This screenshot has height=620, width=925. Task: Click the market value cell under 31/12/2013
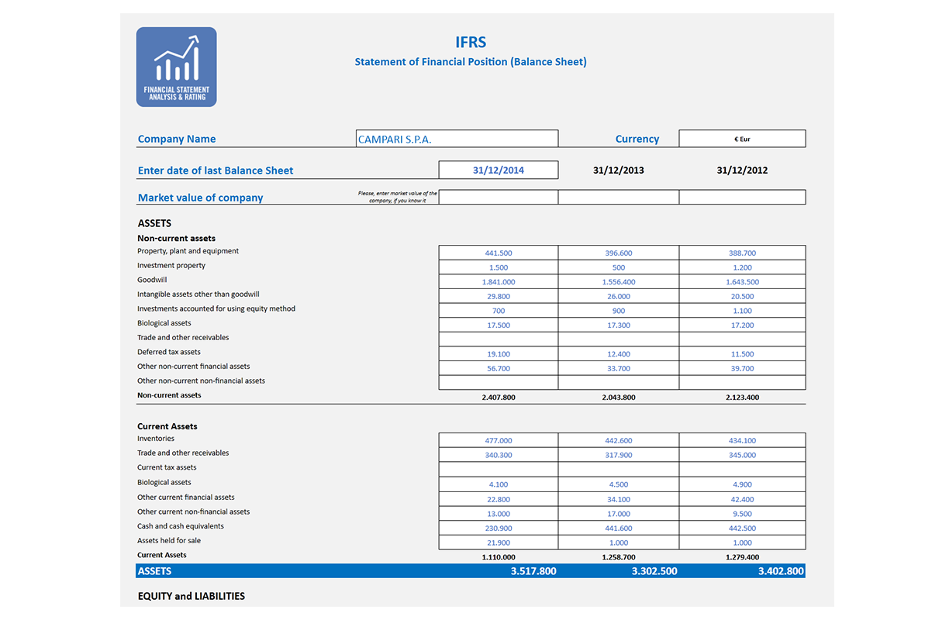[x=618, y=197]
